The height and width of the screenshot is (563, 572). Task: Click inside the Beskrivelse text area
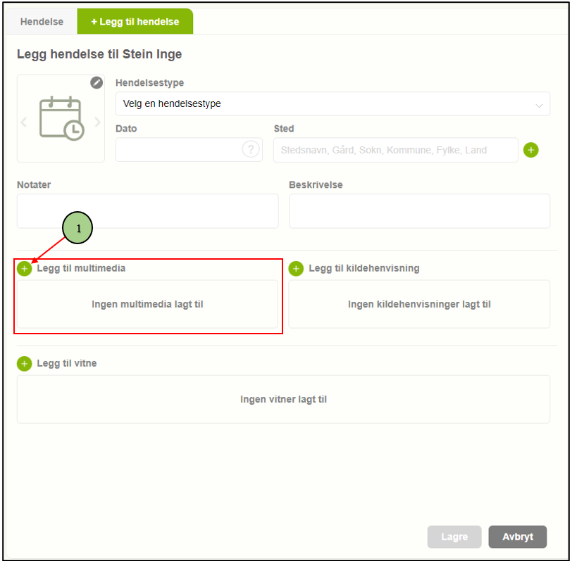[x=419, y=211]
